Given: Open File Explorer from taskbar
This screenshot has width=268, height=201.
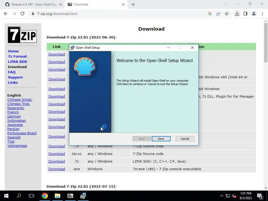Looking at the screenshot, I should tap(57, 196).
